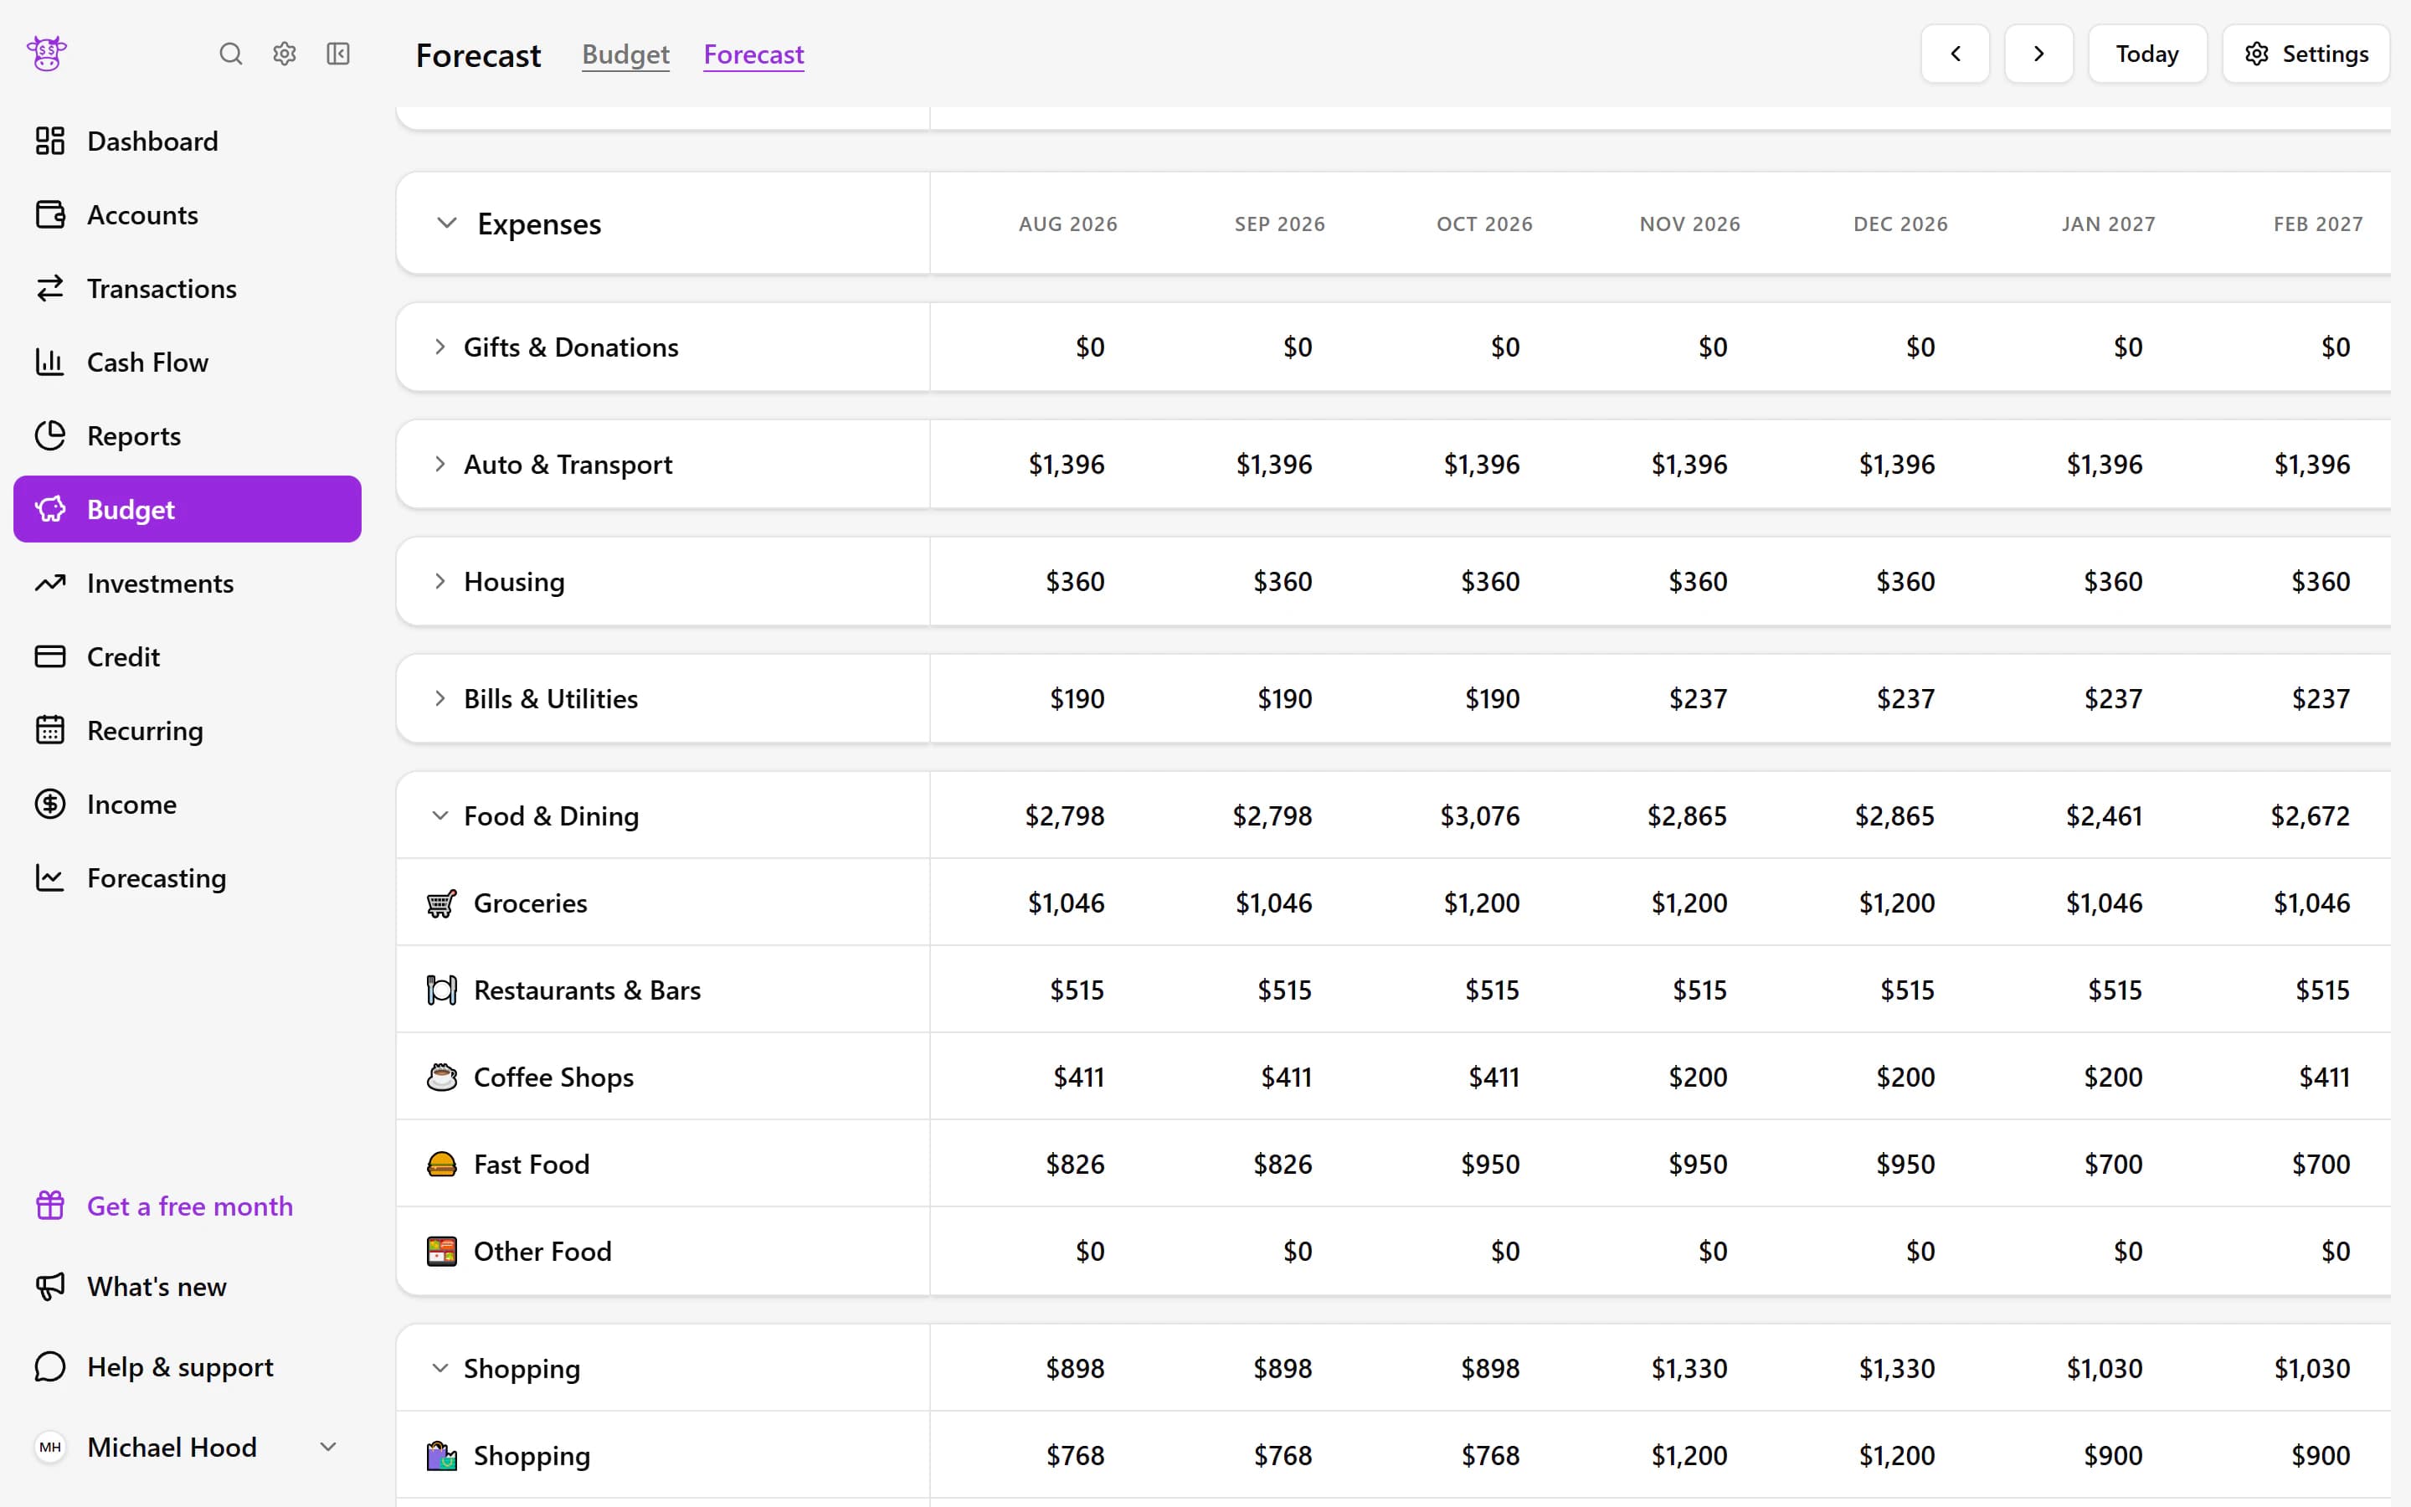Viewport: 2411px width, 1507px height.
Task: Click Shopping bags icon in subcategory row
Action: coord(441,1455)
